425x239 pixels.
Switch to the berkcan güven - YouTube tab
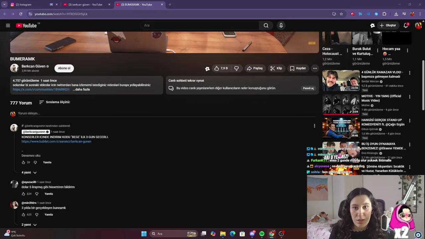pos(87,5)
